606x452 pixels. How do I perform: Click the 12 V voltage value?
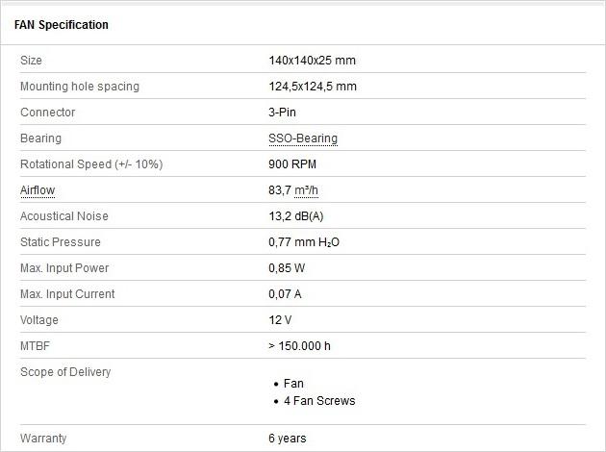coord(280,320)
